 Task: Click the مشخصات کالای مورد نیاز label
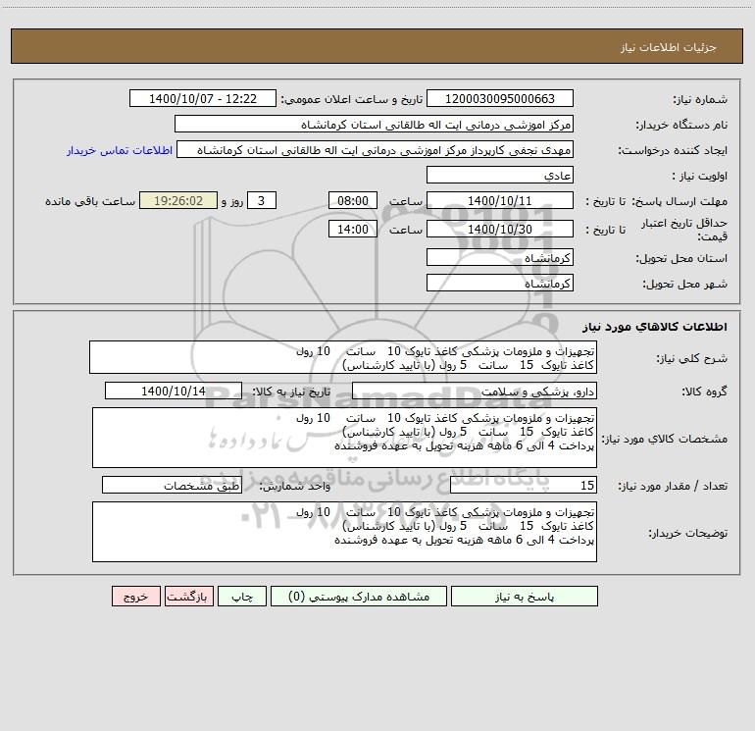click(665, 439)
